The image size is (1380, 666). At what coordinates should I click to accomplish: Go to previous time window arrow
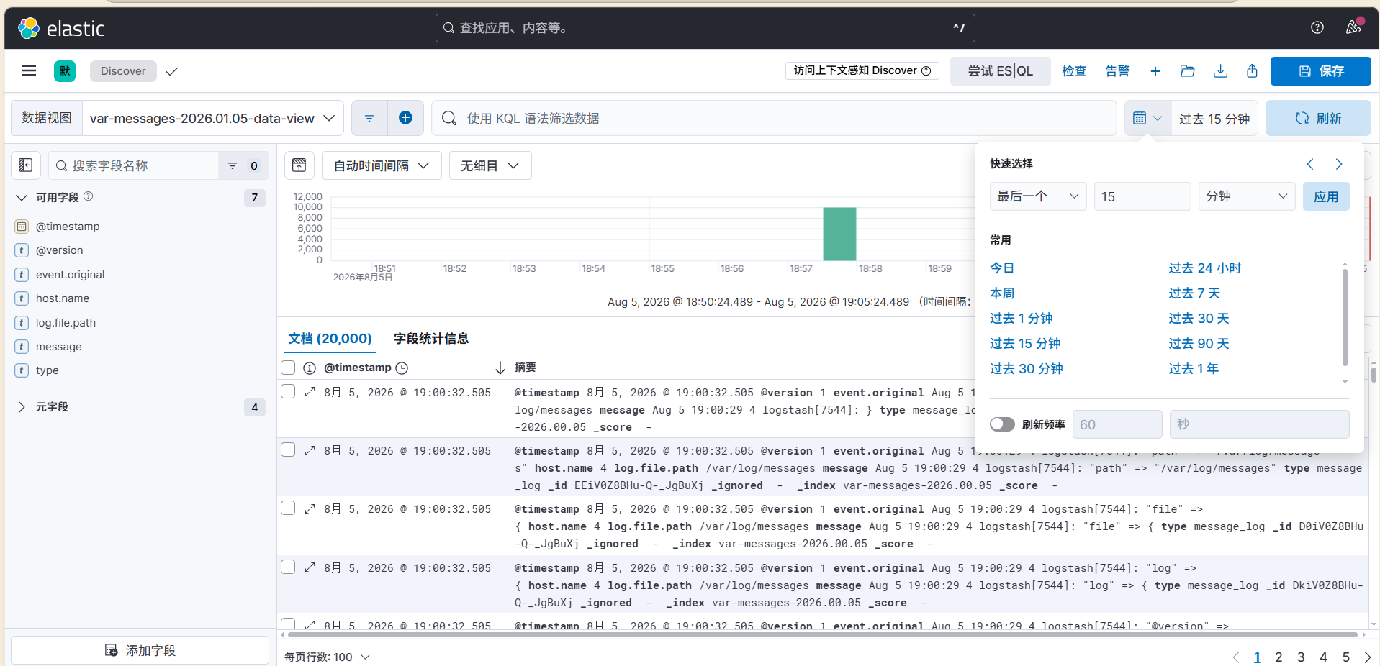pos(1310,164)
